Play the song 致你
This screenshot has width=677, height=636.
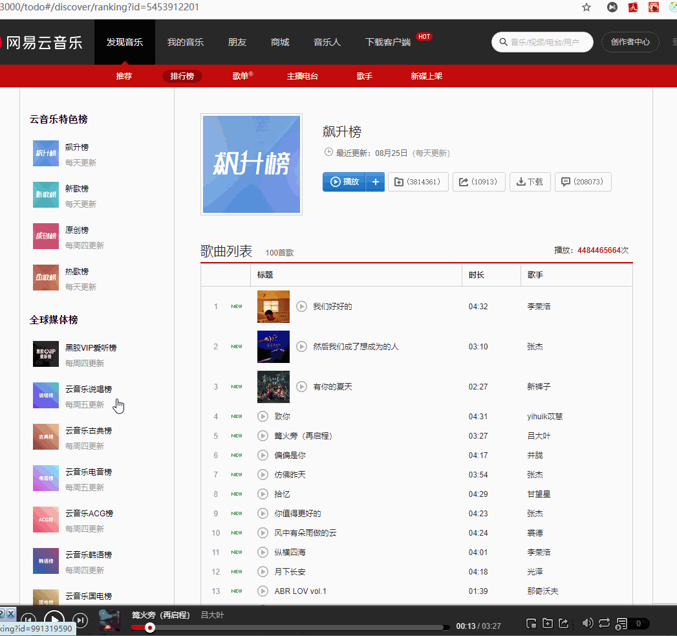pos(263,417)
